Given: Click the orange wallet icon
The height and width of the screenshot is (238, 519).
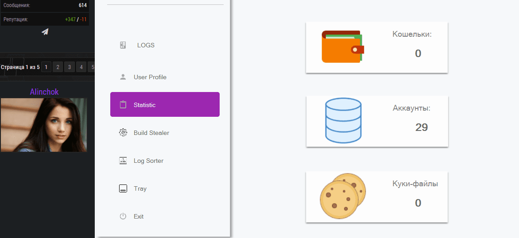Looking at the screenshot, I should coord(342,47).
